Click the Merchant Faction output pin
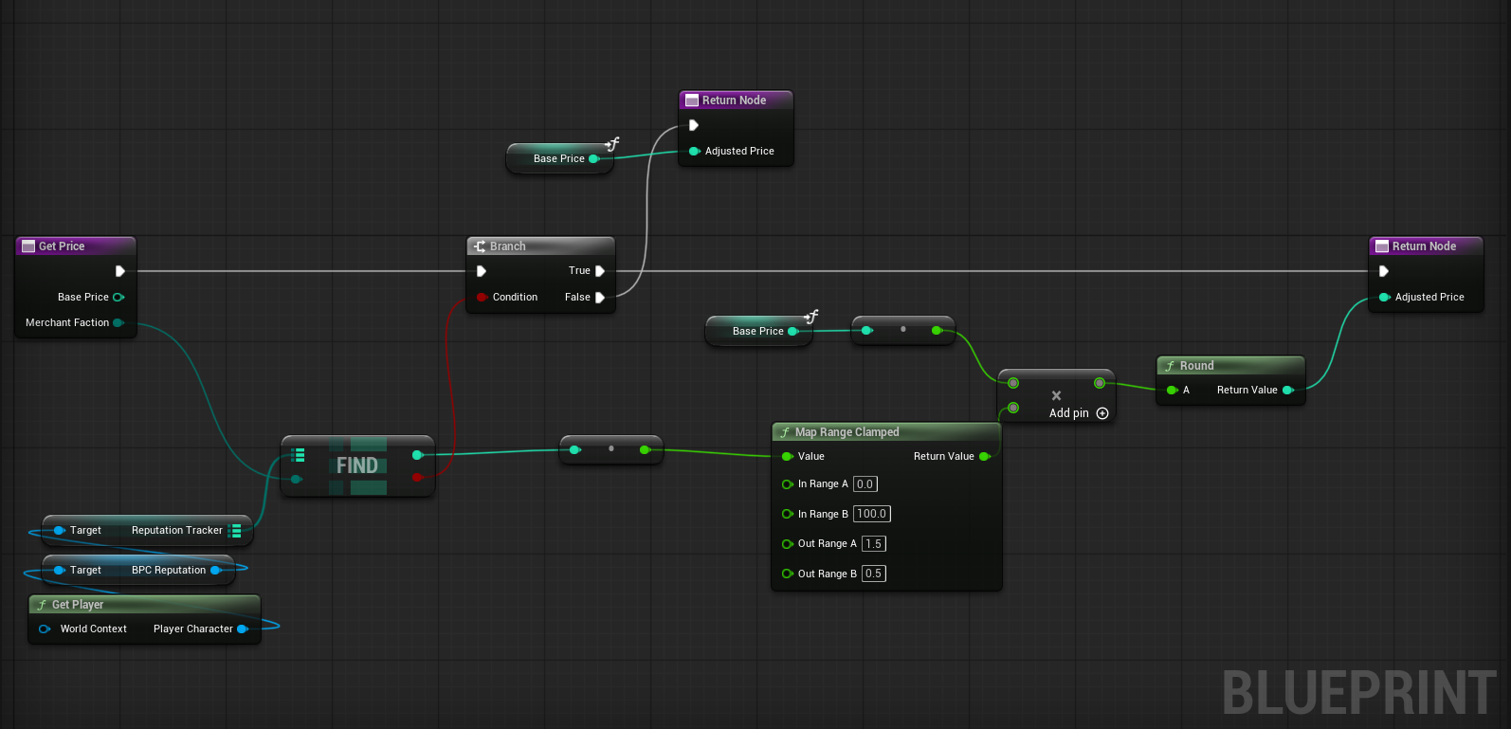This screenshot has height=729, width=1511. coord(118,322)
